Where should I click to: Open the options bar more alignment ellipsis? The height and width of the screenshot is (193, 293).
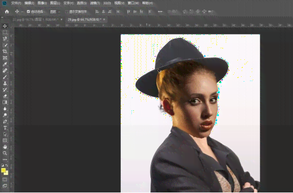(x=160, y=12)
